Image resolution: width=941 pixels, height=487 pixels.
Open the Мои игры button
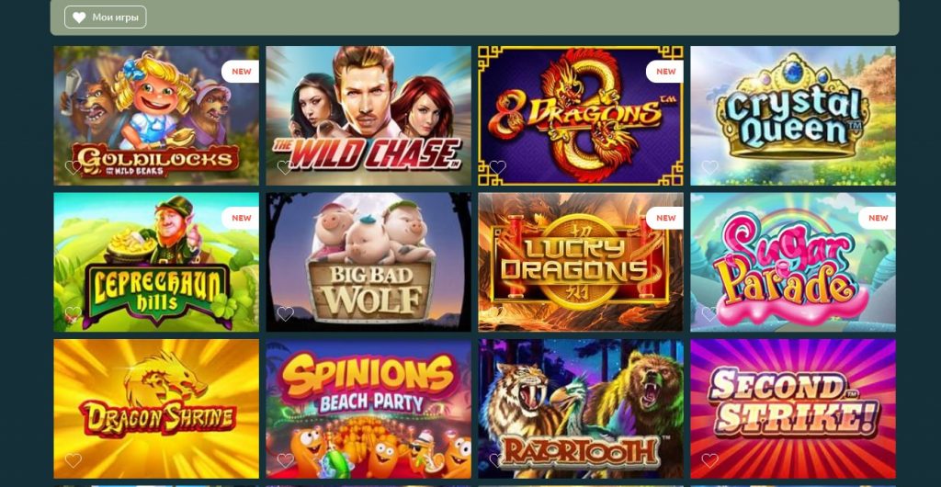(x=106, y=17)
